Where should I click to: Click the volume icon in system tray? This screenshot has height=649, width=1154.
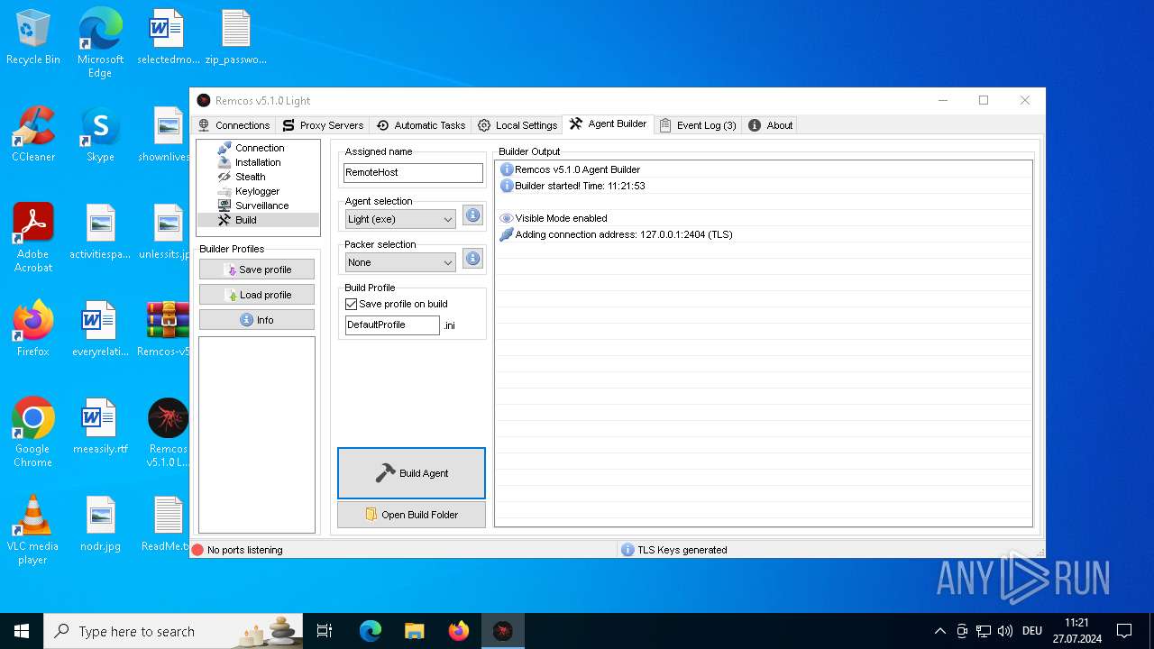[x=1005, y=631]
